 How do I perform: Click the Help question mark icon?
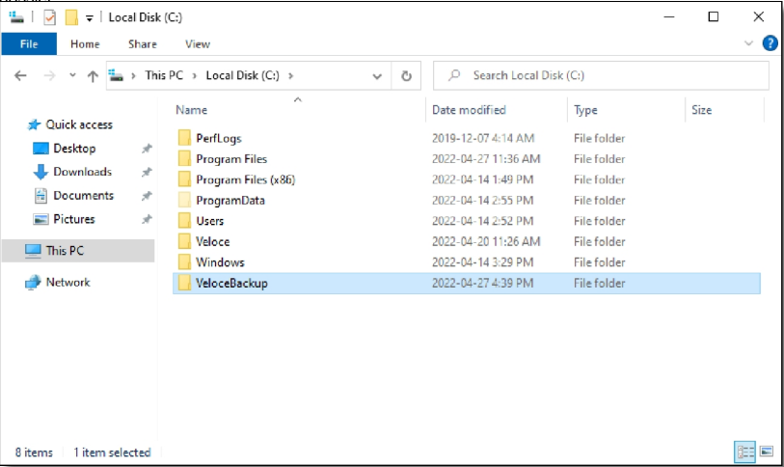click(x=770, y=43)
